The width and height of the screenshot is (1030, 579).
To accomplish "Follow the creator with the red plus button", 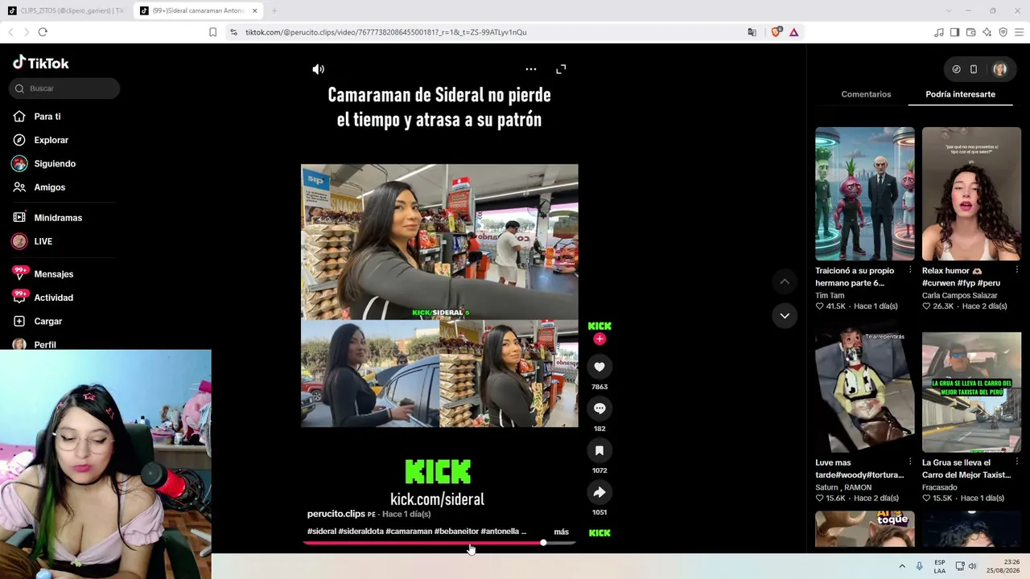I will tap(599, 339).
